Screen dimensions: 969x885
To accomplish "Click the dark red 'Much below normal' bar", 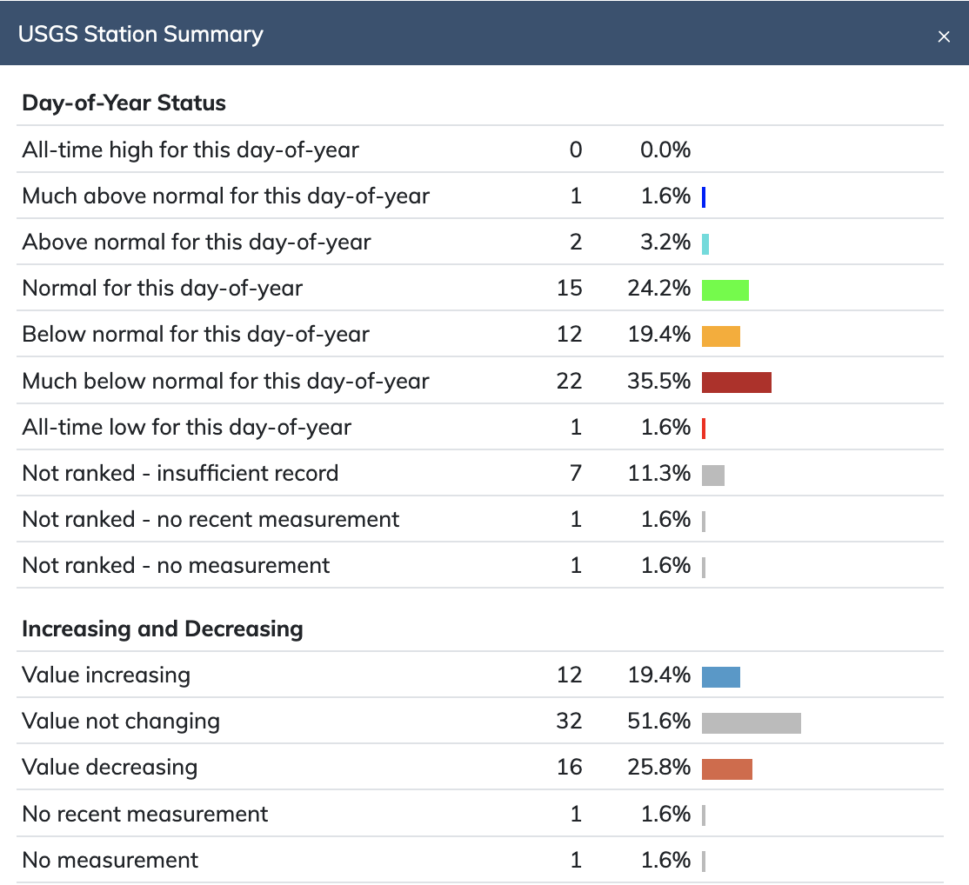I will point(737,382).
